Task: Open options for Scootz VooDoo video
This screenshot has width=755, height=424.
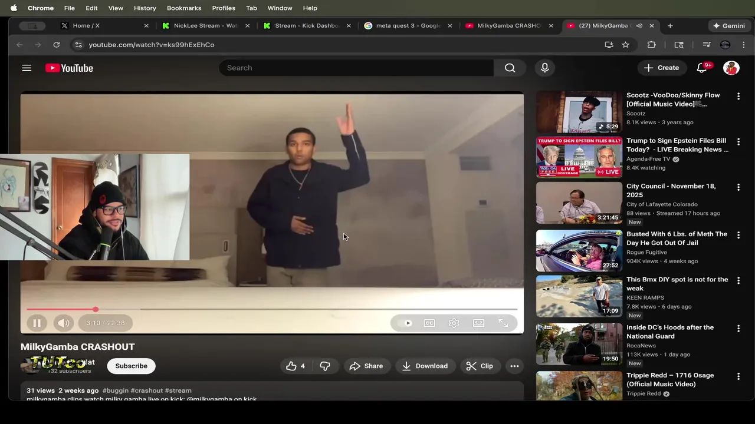Action: (738, 96)
